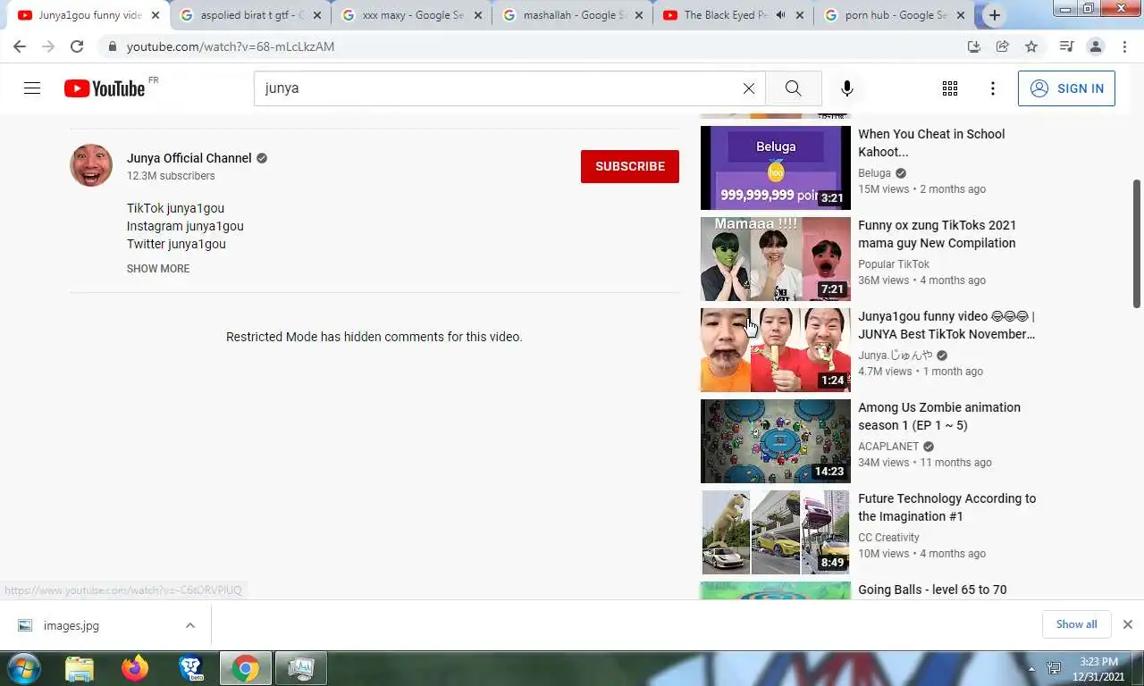Open 'Going Balls - level 65 to 70' title

(932, 590)
